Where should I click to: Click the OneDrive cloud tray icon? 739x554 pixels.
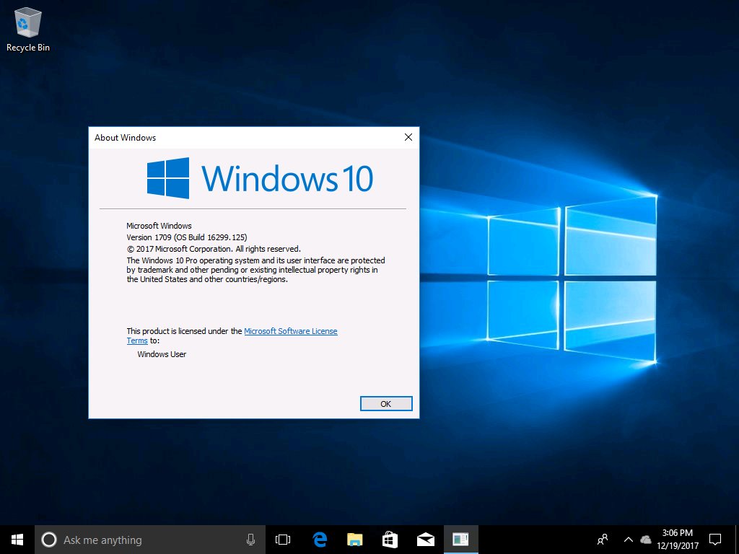[646, 540]
